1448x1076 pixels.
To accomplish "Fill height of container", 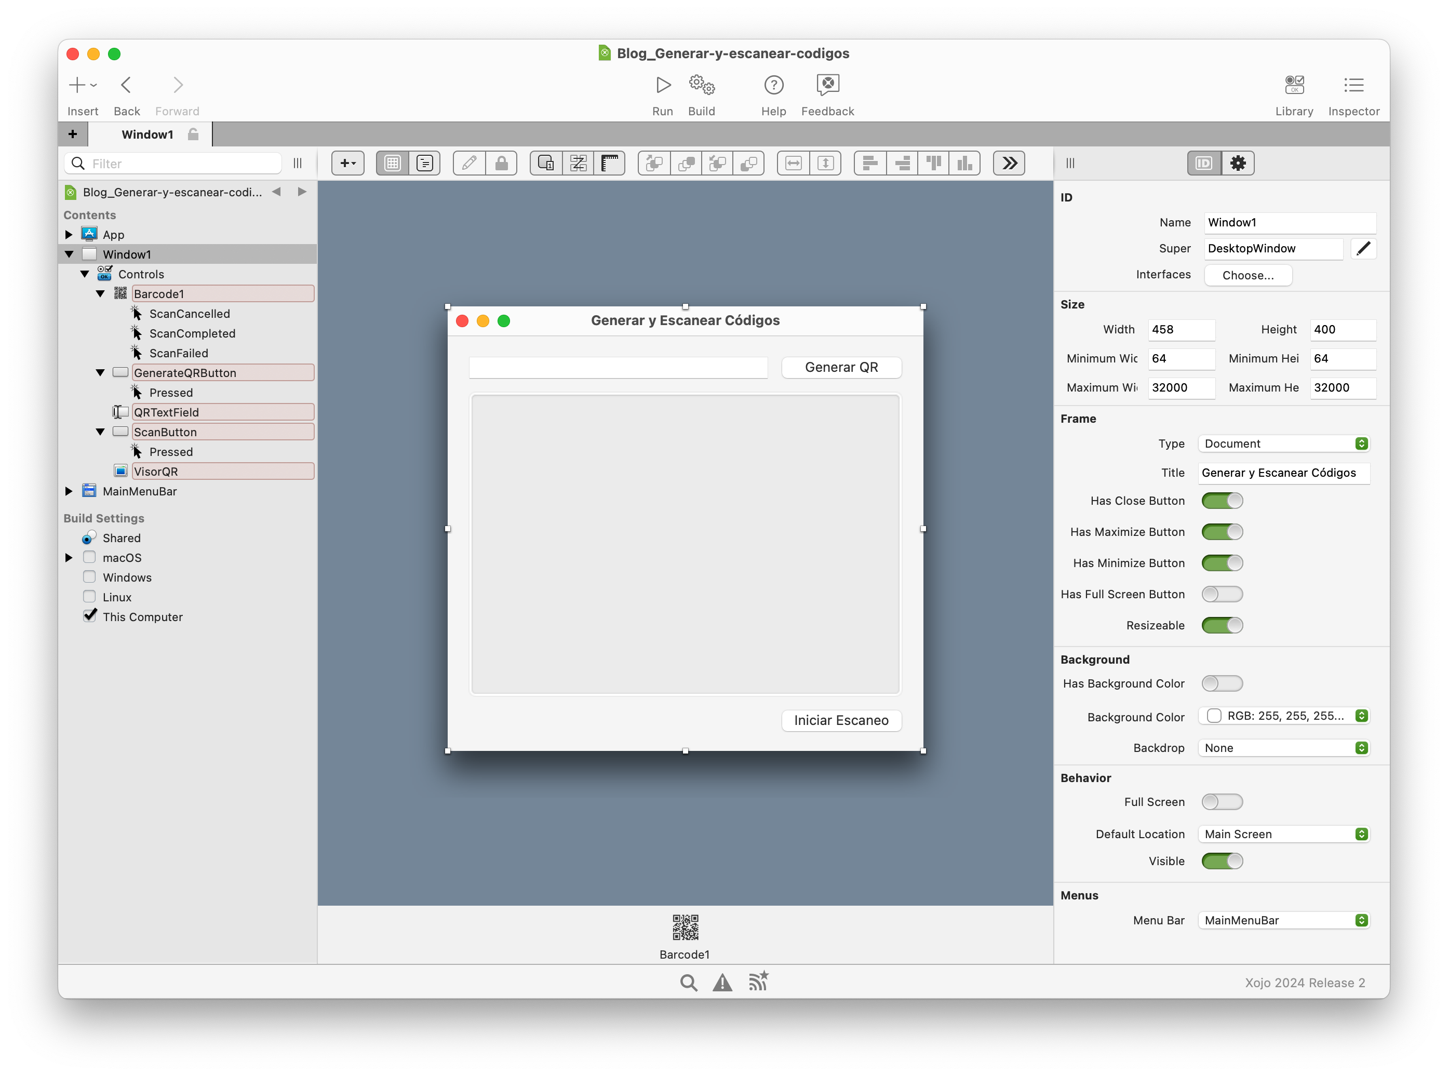I will [825, 163].
